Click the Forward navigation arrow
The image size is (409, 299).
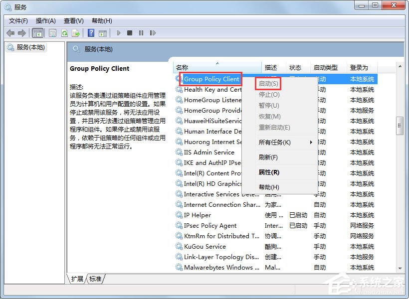[x=22, y=33]
